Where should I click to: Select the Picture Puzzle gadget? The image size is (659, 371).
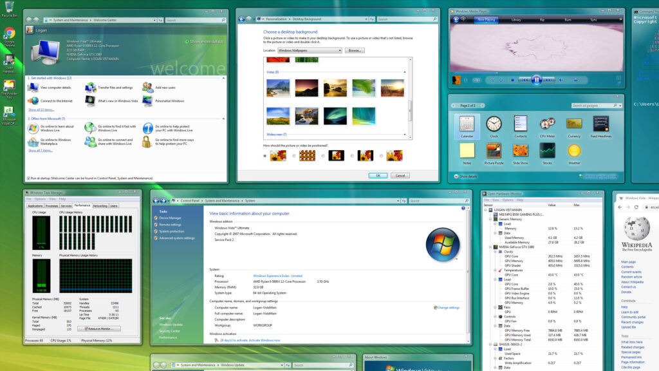pyautogui.click(x=494, y=153)
